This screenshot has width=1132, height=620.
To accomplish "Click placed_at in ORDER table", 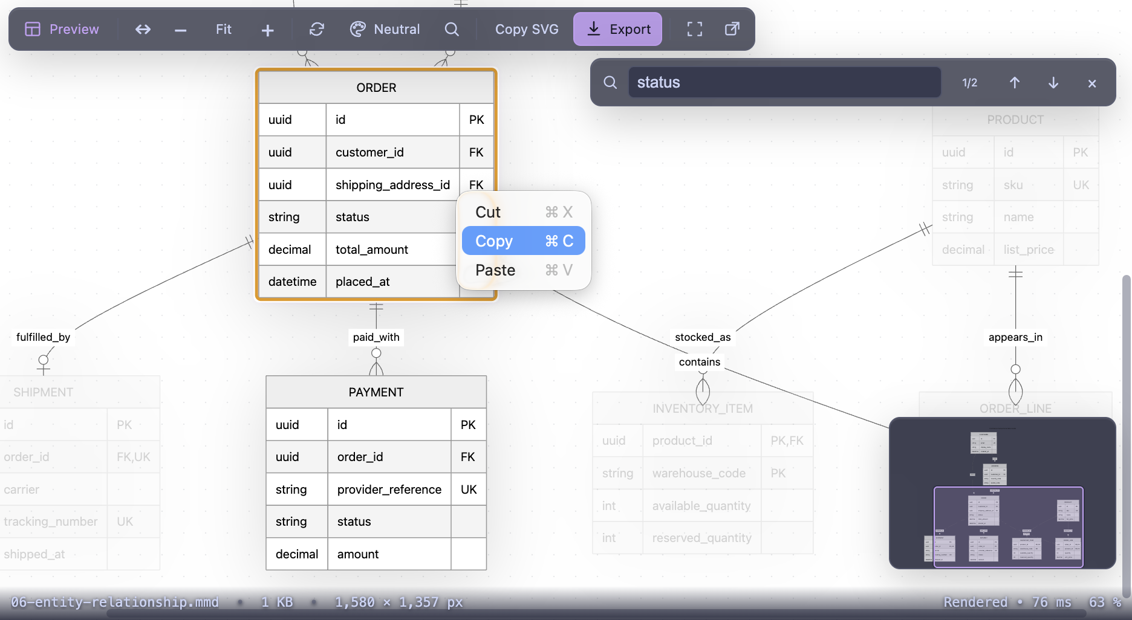I will (363, 282).
